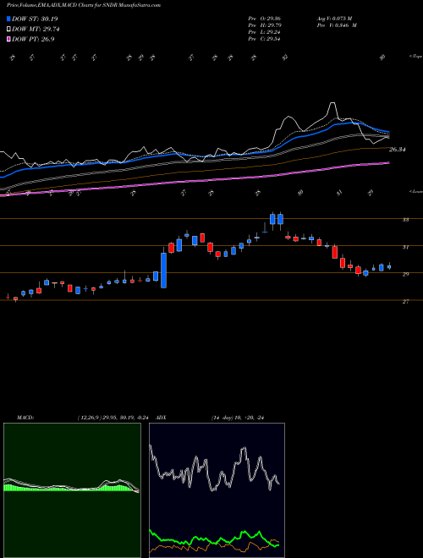The height and width of the screenshot is (558, 423).
Task: Click the chart title mentioning SNDR MunafaSutra.com
Action: 84,5
